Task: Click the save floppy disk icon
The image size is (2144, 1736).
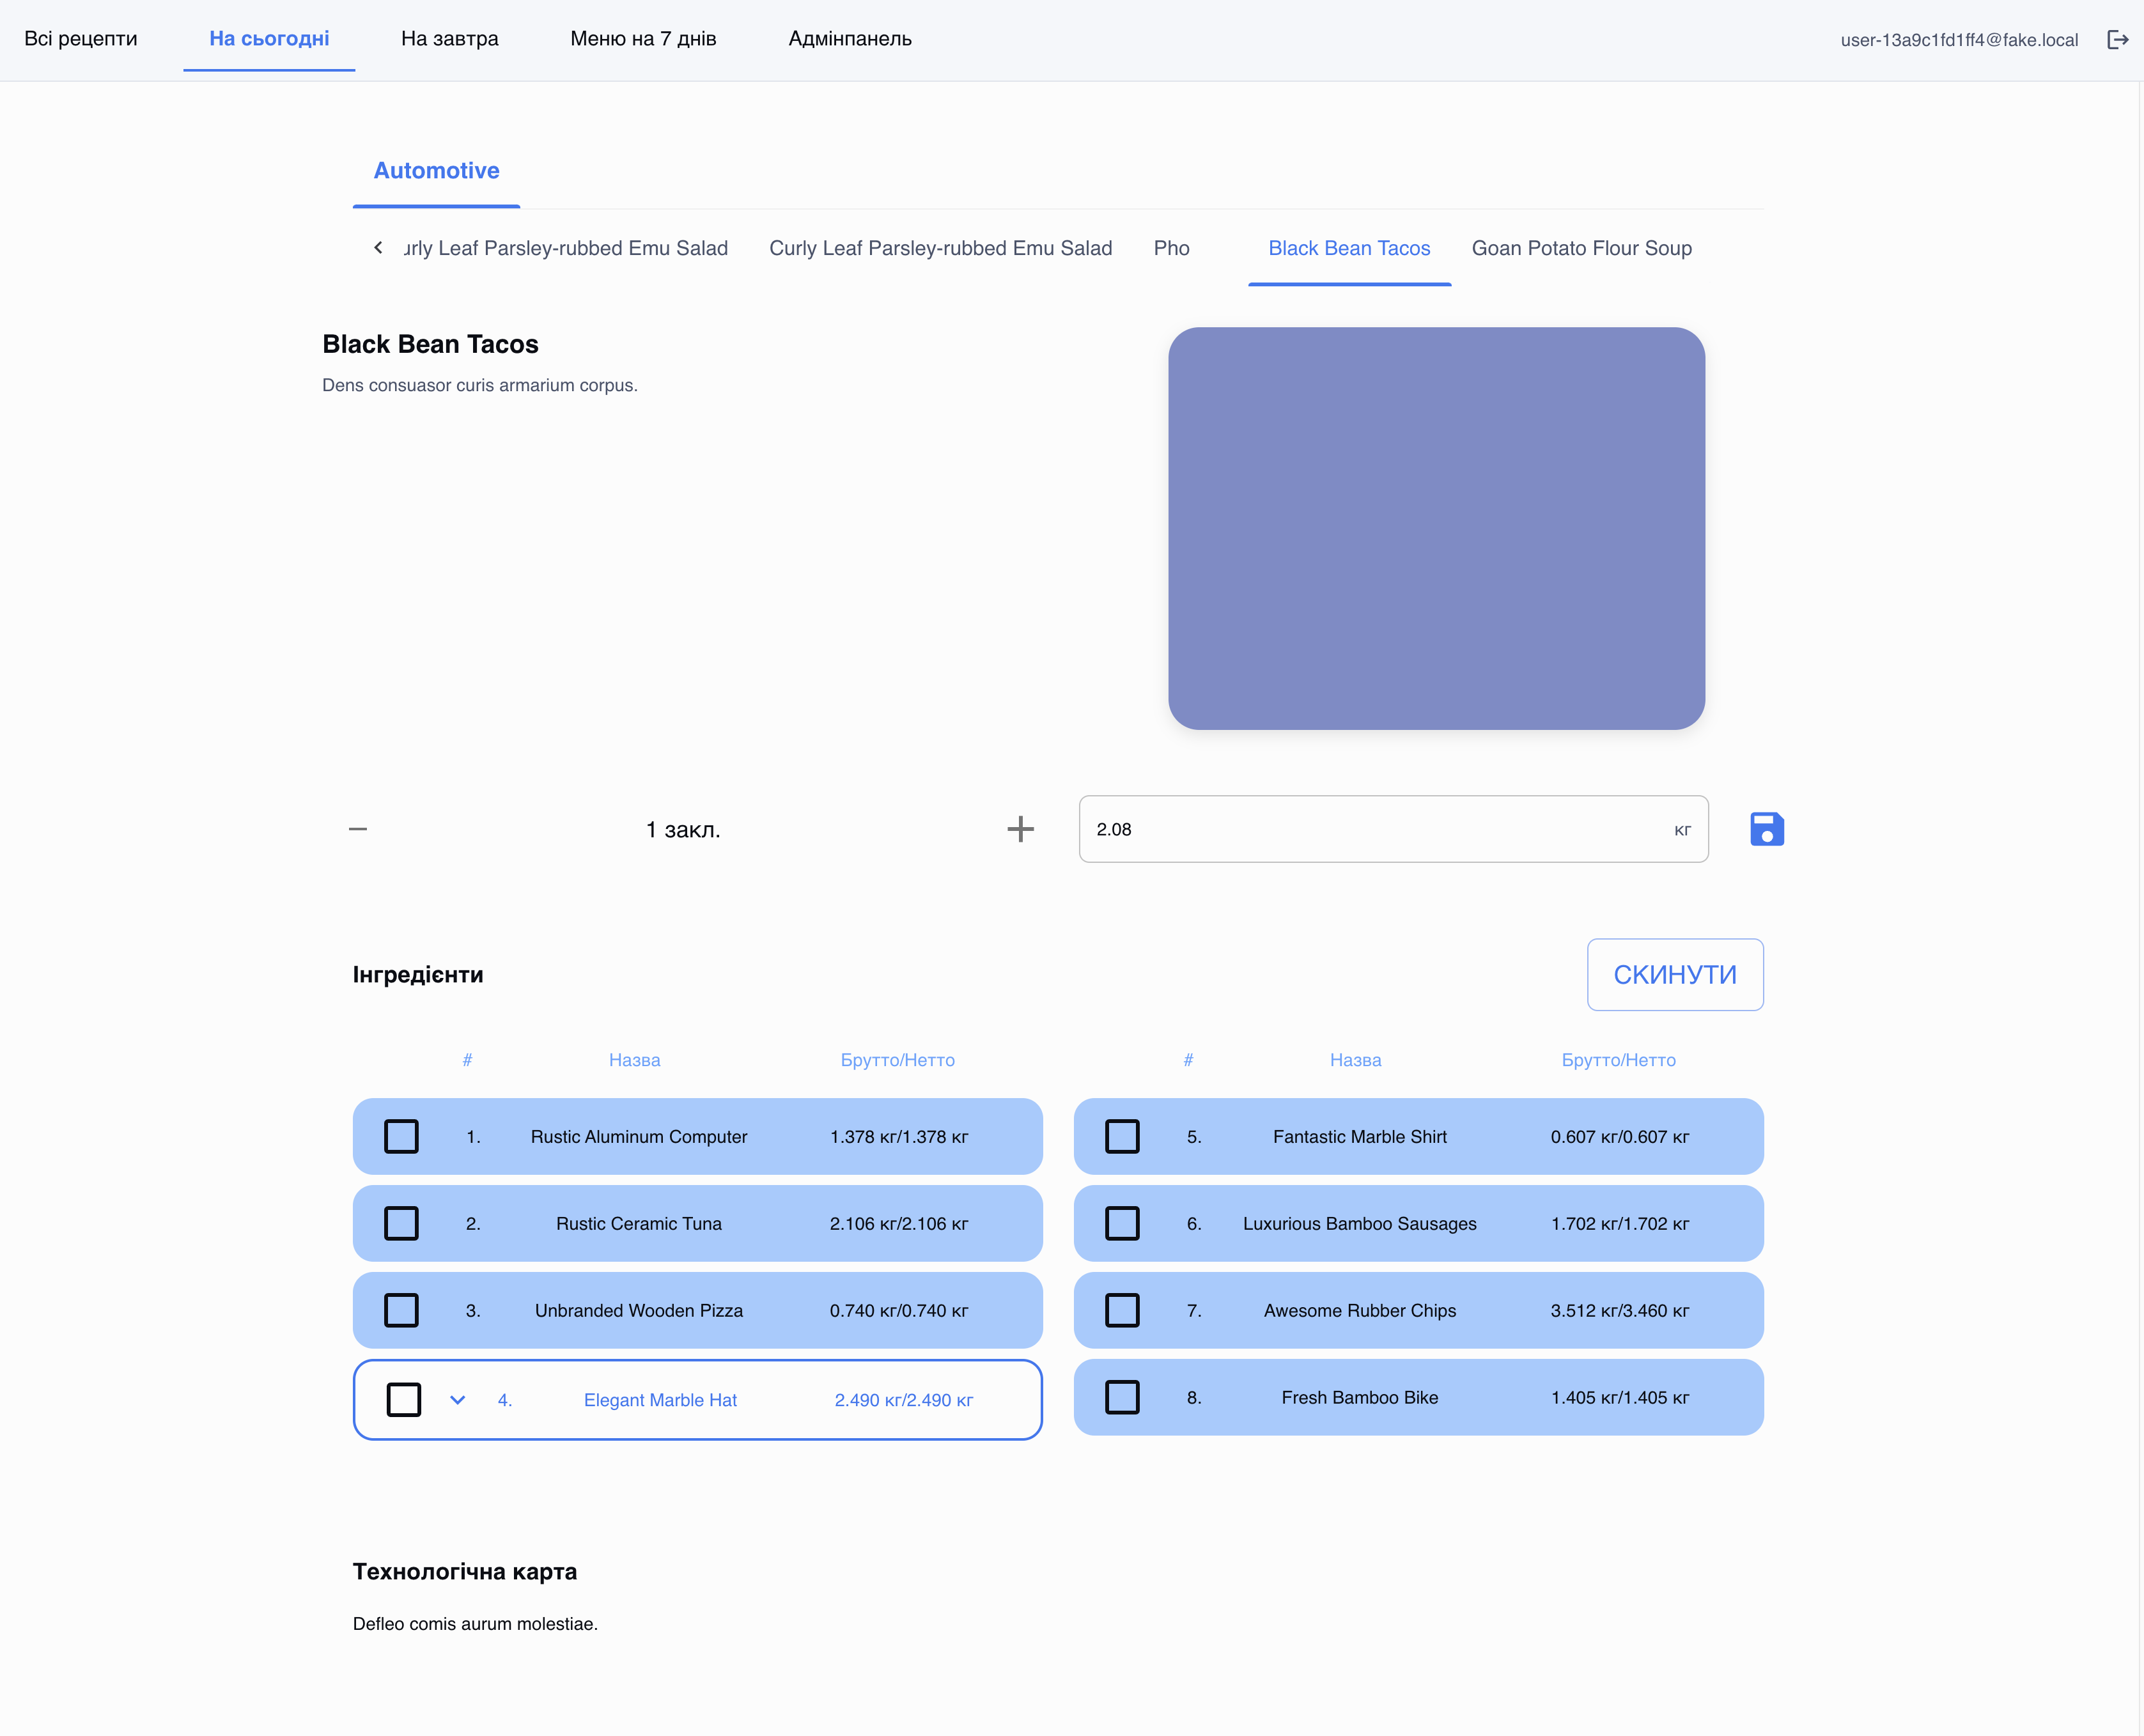Action: click(x=1767, y=829)
